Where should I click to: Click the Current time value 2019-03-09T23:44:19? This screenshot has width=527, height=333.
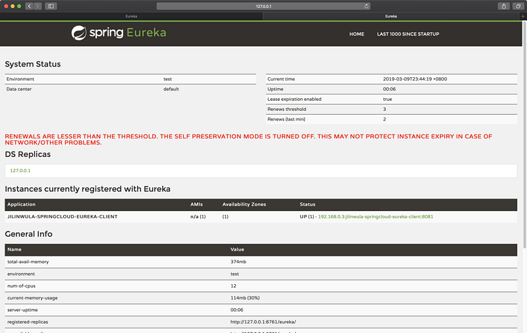[415, 79]
